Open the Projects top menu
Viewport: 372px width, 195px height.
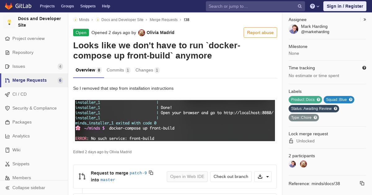click(x=47, y=6)
